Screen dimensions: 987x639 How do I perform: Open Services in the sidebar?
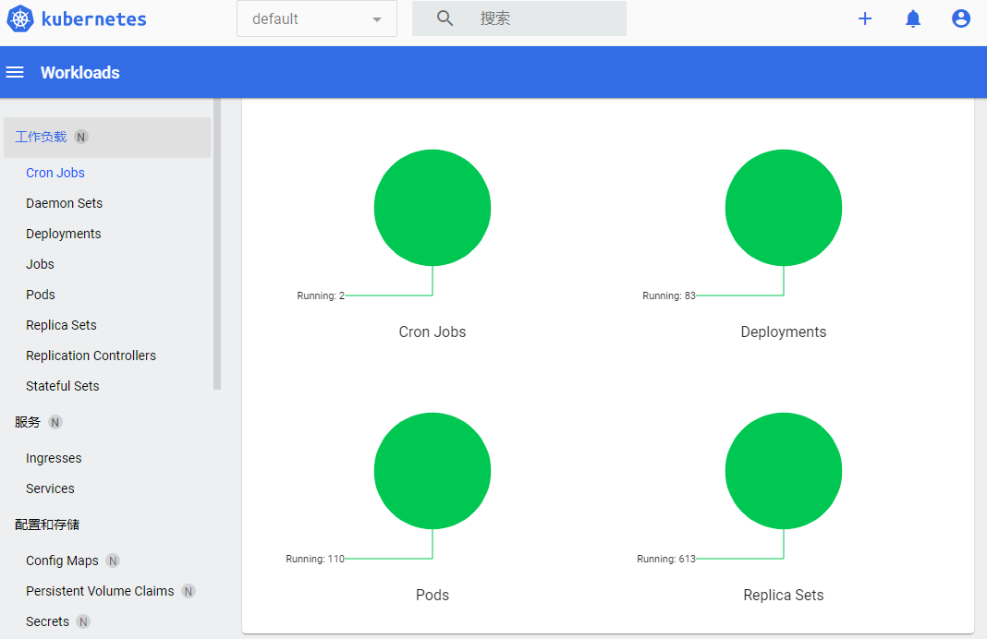(50, 488)
